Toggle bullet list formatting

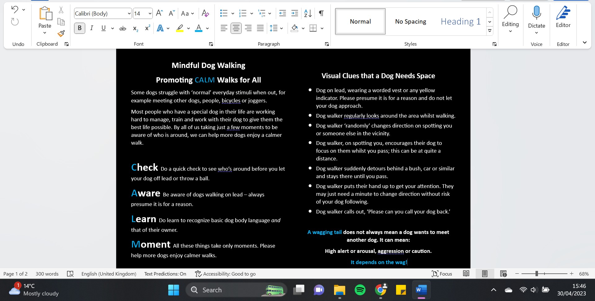tap(224, 13)
